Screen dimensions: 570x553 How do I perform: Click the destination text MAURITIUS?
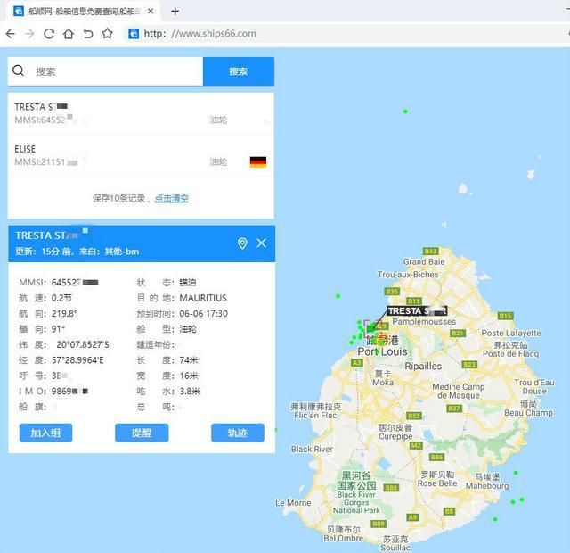[x=203, y=298]
